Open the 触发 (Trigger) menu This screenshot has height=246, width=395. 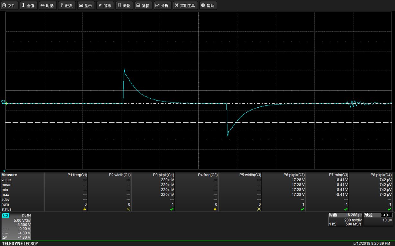tap(67, 5)
